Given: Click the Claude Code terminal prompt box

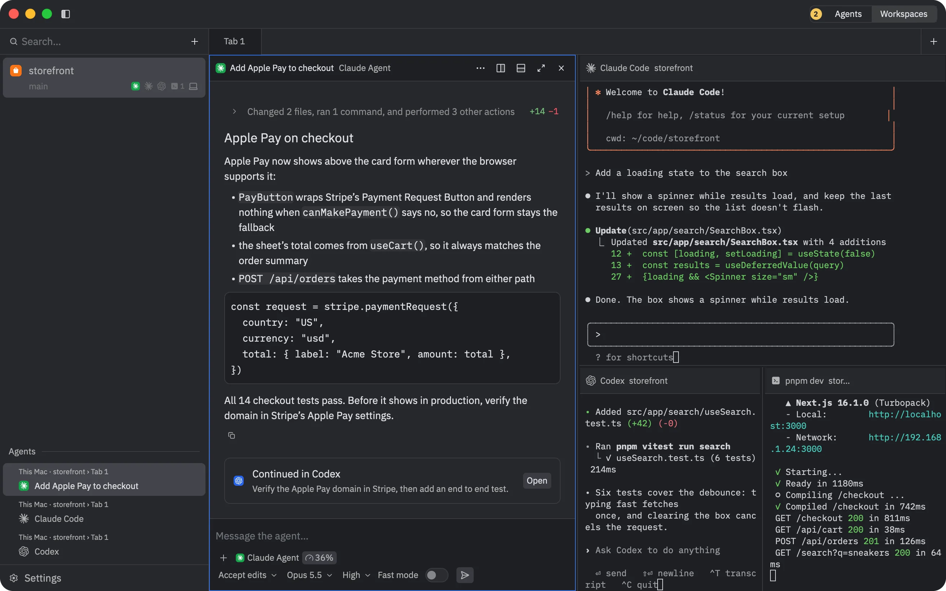Looking at the screenshot, I should point(741,334).
